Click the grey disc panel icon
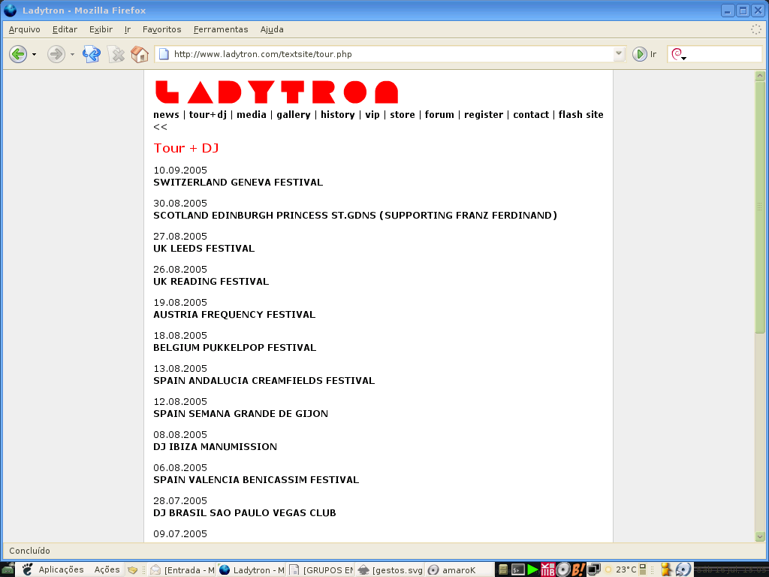Image resolution: width=769 pixels, height=577 pixels. [563, 569]
